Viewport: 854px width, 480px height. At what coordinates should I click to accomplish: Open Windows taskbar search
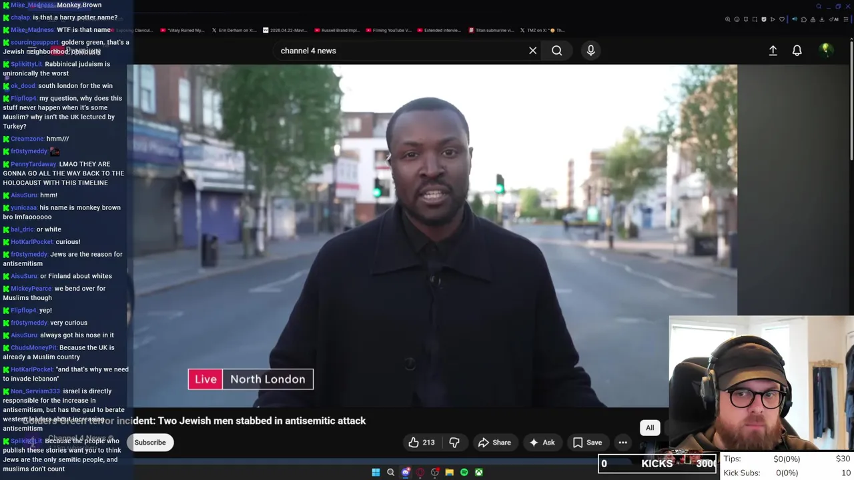[390, 472]
